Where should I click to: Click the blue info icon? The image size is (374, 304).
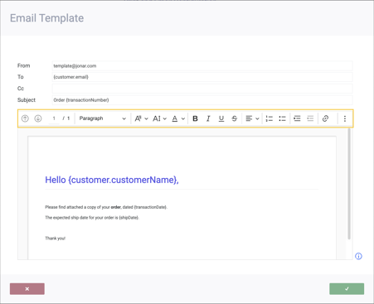[358, 256]
